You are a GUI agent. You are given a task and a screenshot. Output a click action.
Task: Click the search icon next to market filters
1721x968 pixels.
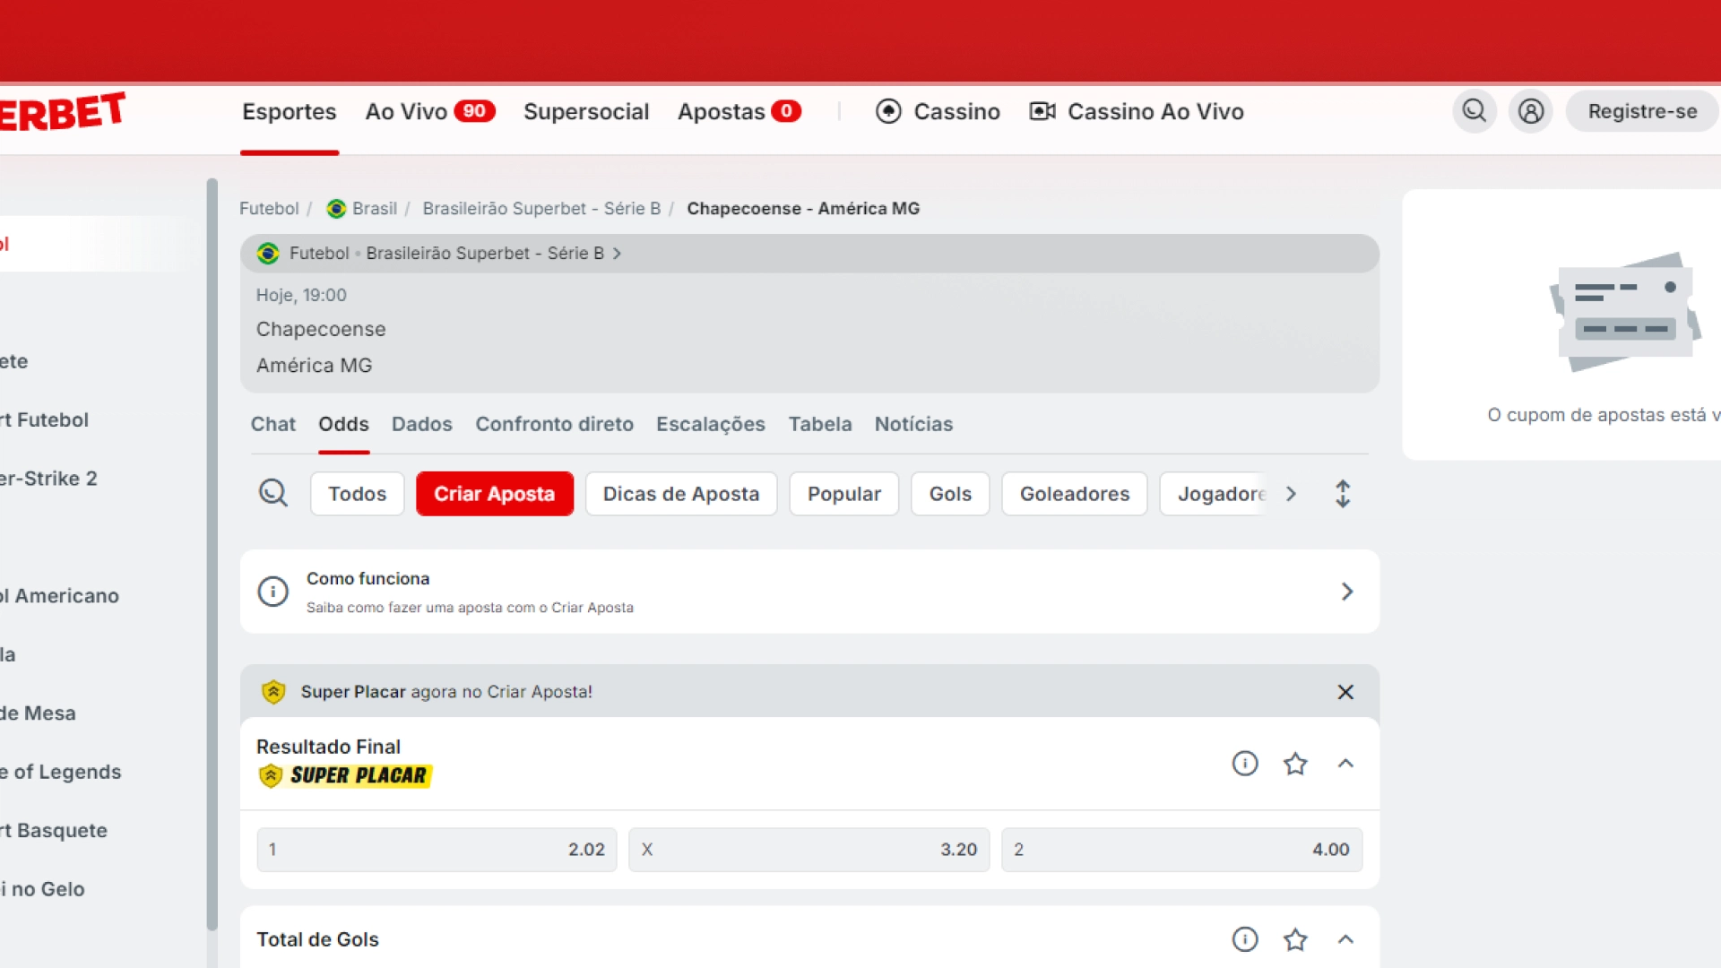(x=272, y=493)
